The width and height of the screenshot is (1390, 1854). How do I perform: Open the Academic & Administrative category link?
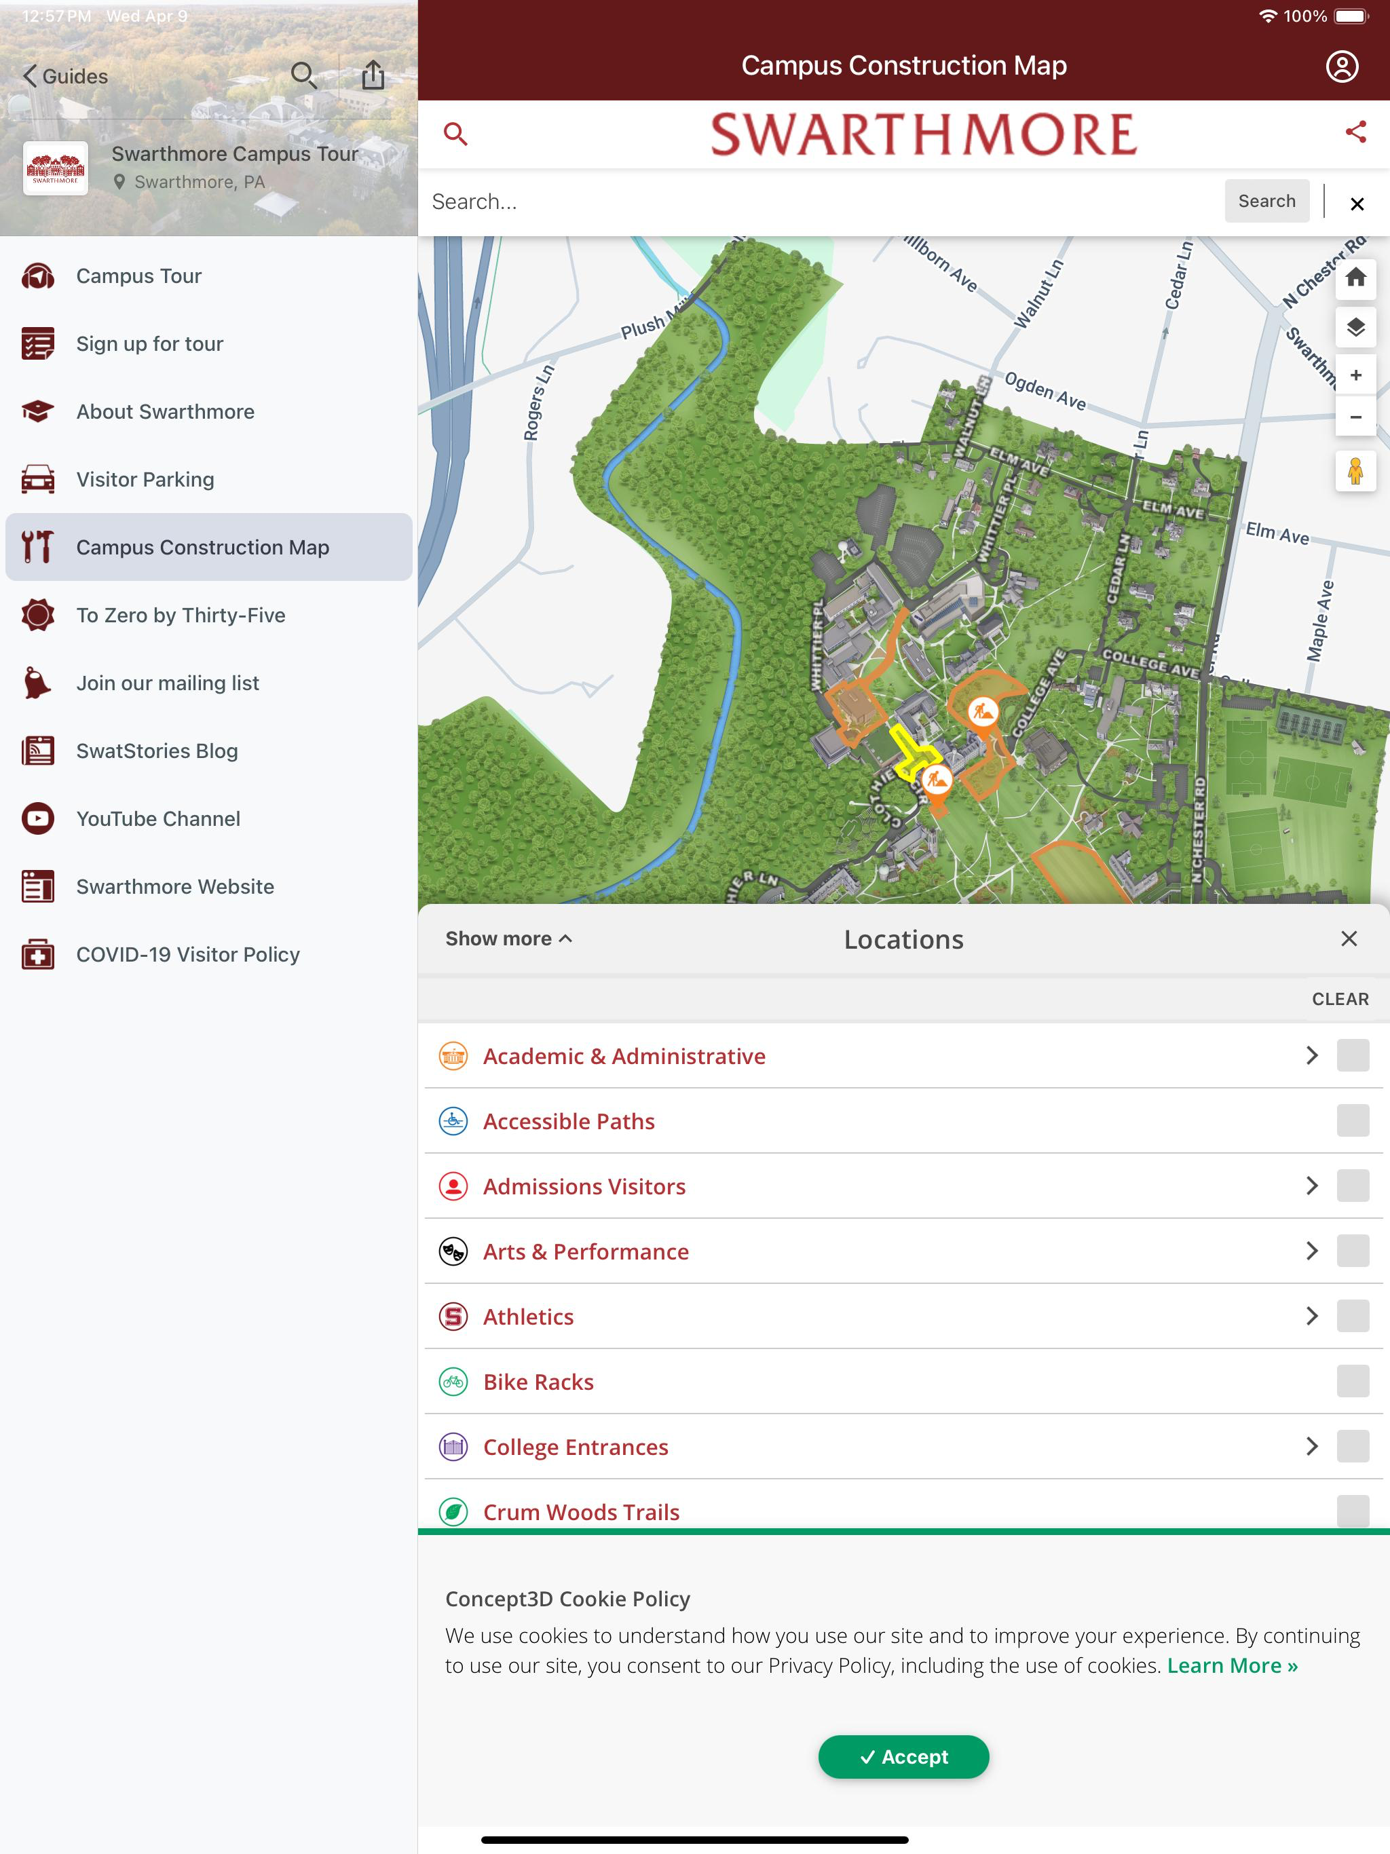624,1056
